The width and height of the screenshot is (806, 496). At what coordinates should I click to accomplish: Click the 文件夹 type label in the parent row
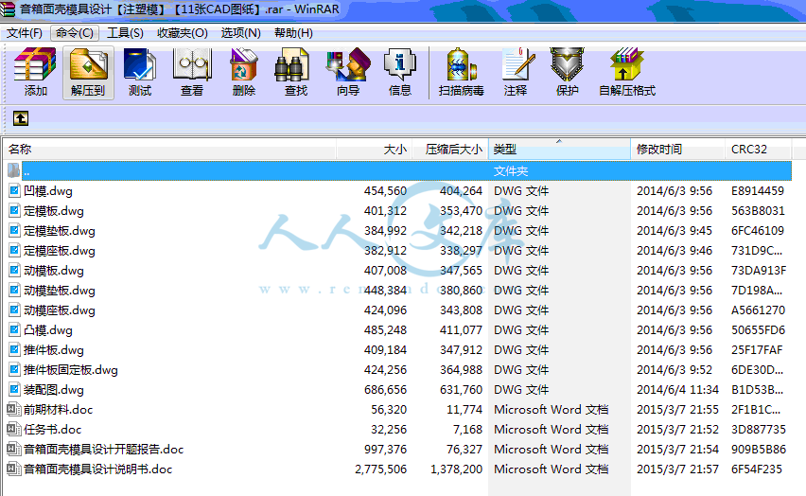[511, 170]
